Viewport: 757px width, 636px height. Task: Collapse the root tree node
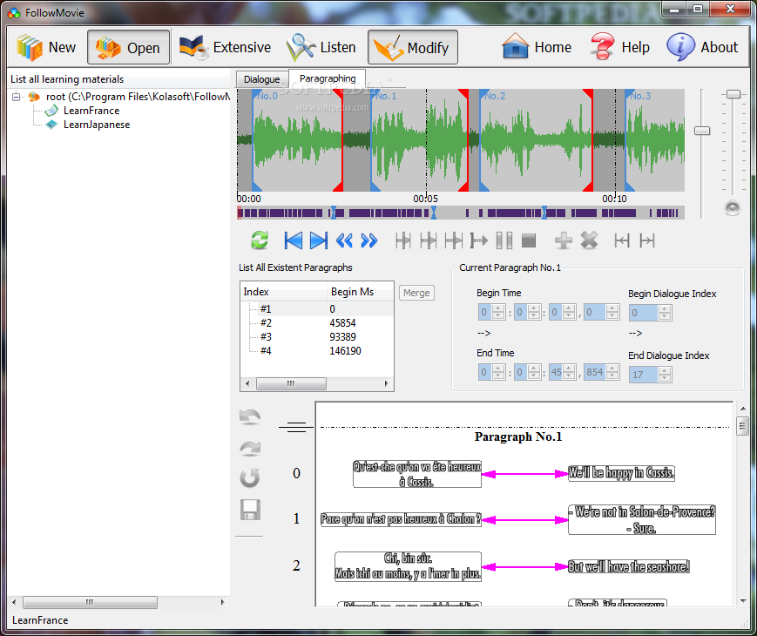pyautogui.click(x=17, y=97)
